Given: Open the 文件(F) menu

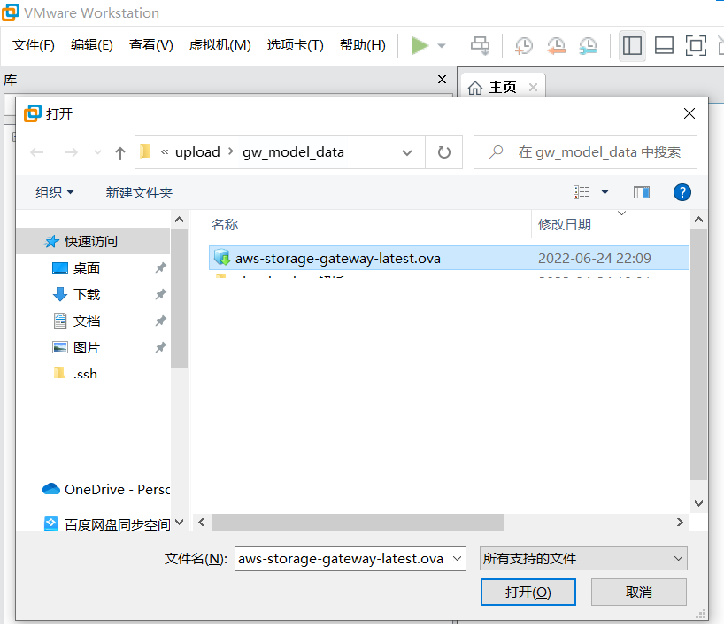Looking at the screenshot, I should [x=34, y=45].
